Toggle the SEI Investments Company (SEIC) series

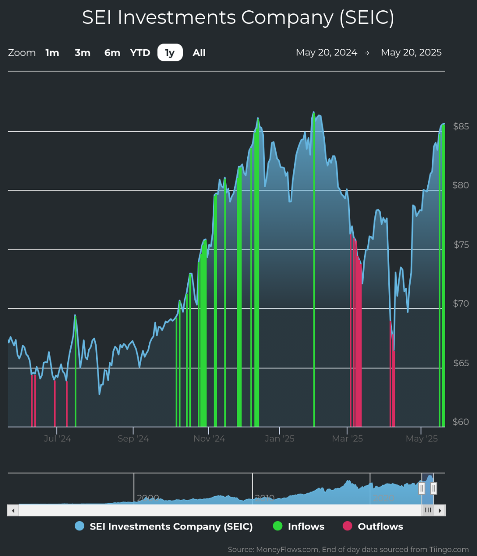point(164,526)
